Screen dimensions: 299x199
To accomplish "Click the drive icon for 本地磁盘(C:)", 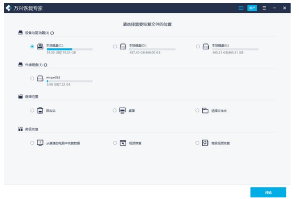I will [x=40, y=47].
